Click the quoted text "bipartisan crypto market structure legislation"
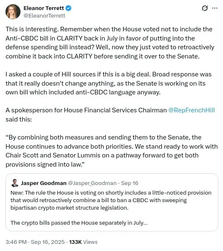This screenshot has width=223, height=251. pyautogui.click(x=69, y=208)
